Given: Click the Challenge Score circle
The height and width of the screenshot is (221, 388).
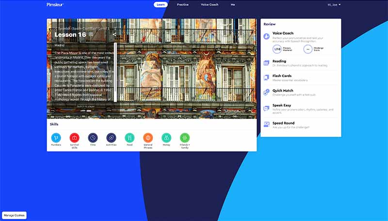Looking at the screenshot, I should tap(308, 49).
